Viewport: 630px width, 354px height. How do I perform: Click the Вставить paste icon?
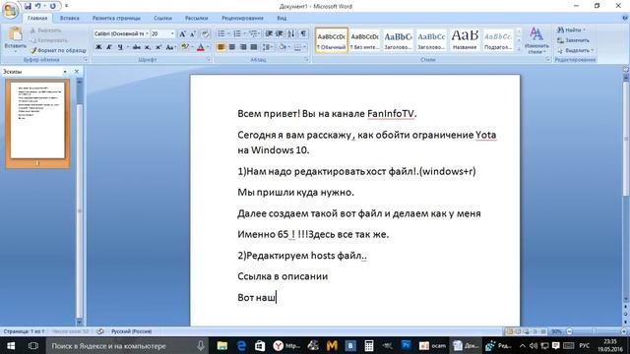pyautogui.click(x=16, y=34)
